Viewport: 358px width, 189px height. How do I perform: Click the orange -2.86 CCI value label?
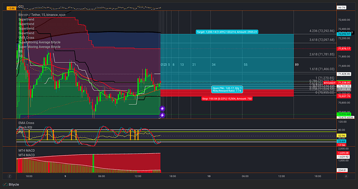pos(11,8)
